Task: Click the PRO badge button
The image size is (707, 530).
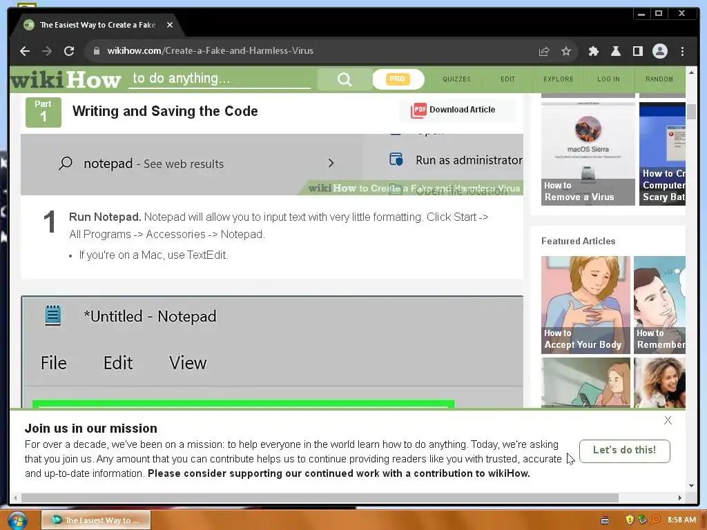Action: pyautogui.click(x=398, y=79)
